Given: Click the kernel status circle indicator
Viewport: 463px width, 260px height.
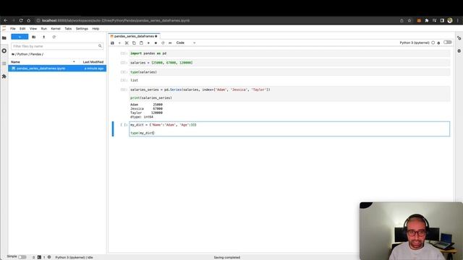Looking at the screenshot, I should (x=433, y=43).
